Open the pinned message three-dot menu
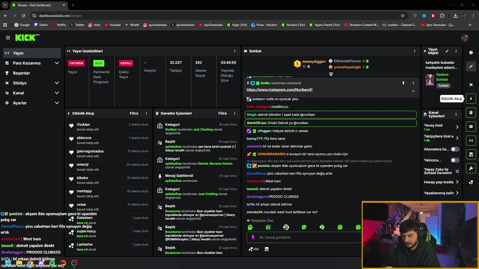Image resolution: width=479 pixels, height=269 pixels. point(413,83)
